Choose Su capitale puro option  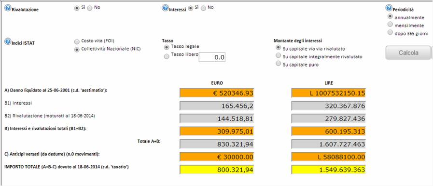tap(279, 64)
